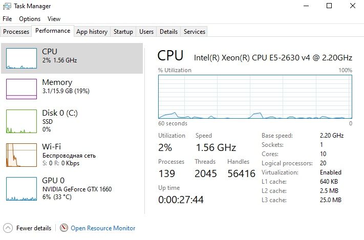Open Resource Monitor link

[x=103, y=228]
